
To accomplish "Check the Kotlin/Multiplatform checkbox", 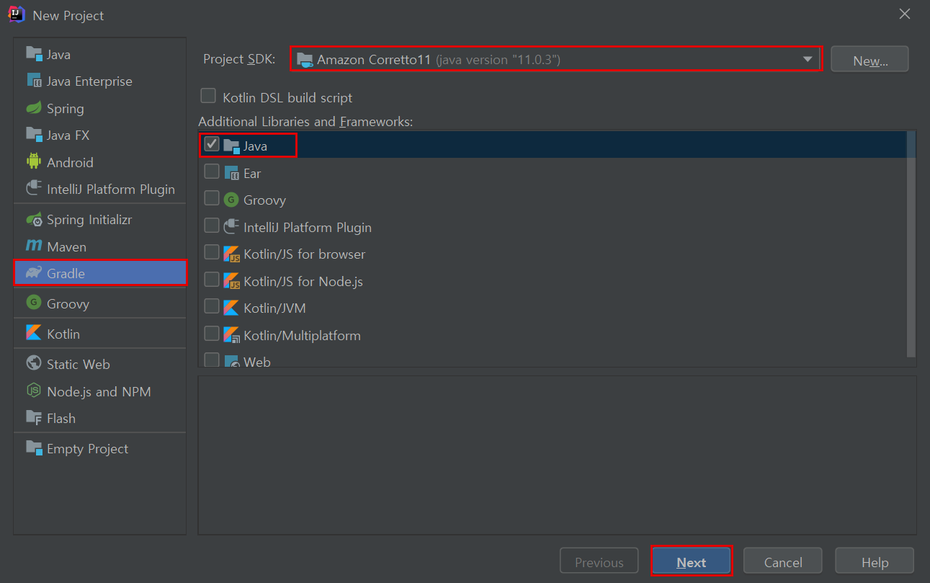I will (212, 334).
